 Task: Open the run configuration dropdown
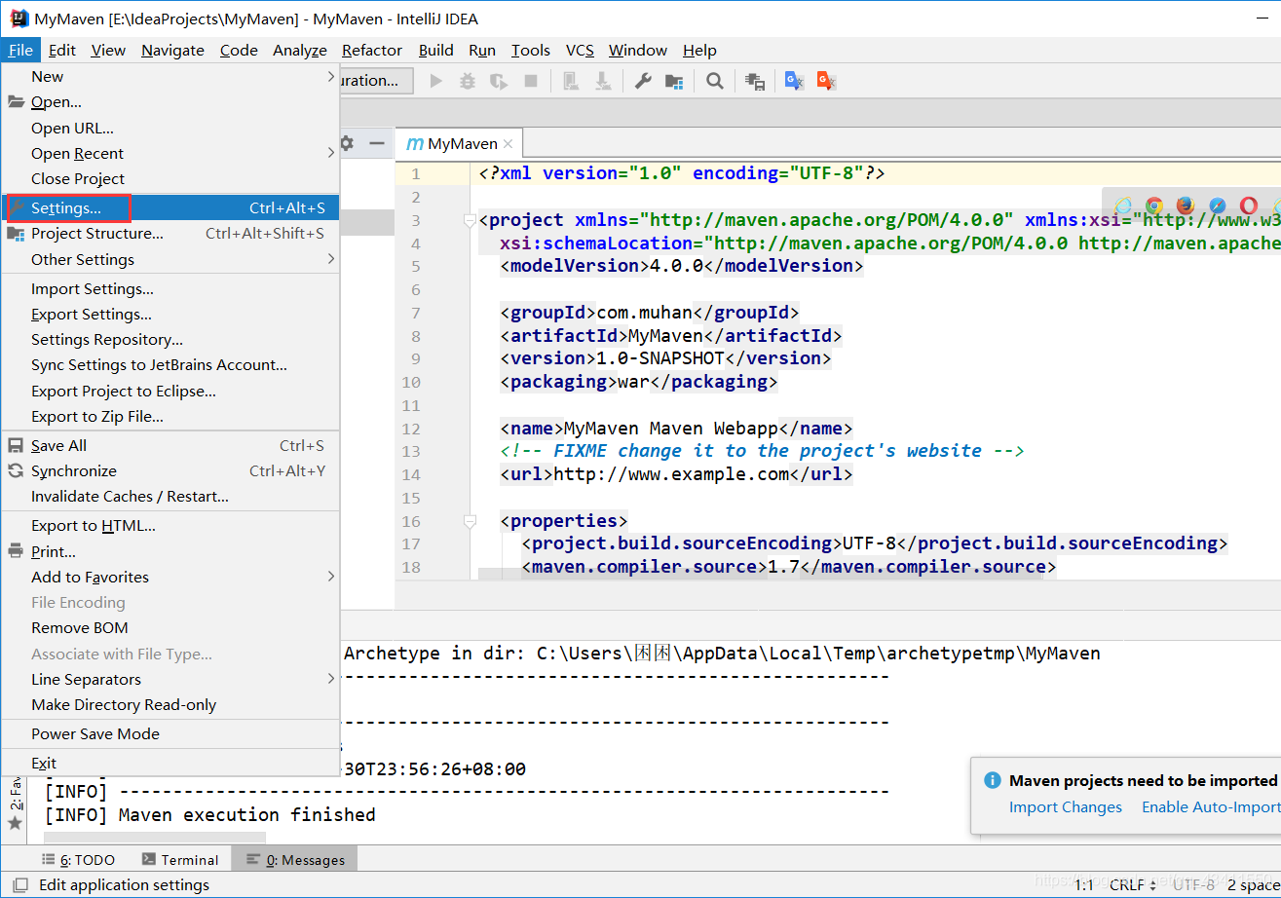(x=376, y=81)
